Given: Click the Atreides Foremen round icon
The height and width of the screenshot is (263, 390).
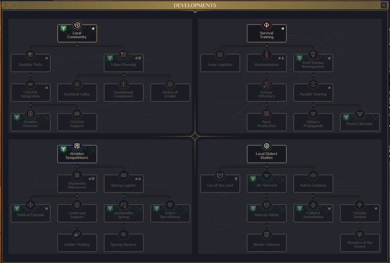Looking at the screenshot, I should (30, 114).
